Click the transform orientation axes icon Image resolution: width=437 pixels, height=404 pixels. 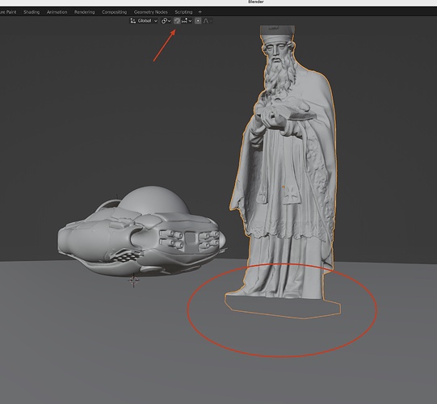(x=133, y=21)
